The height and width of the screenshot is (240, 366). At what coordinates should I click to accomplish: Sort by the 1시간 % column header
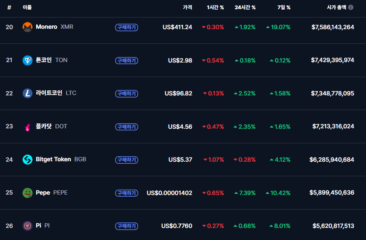pyautogui.click(x=215, y=7)
